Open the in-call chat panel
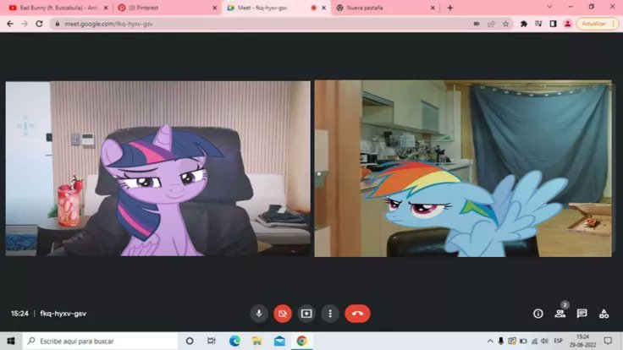This screenshot has height=350, width=623. 582,314
